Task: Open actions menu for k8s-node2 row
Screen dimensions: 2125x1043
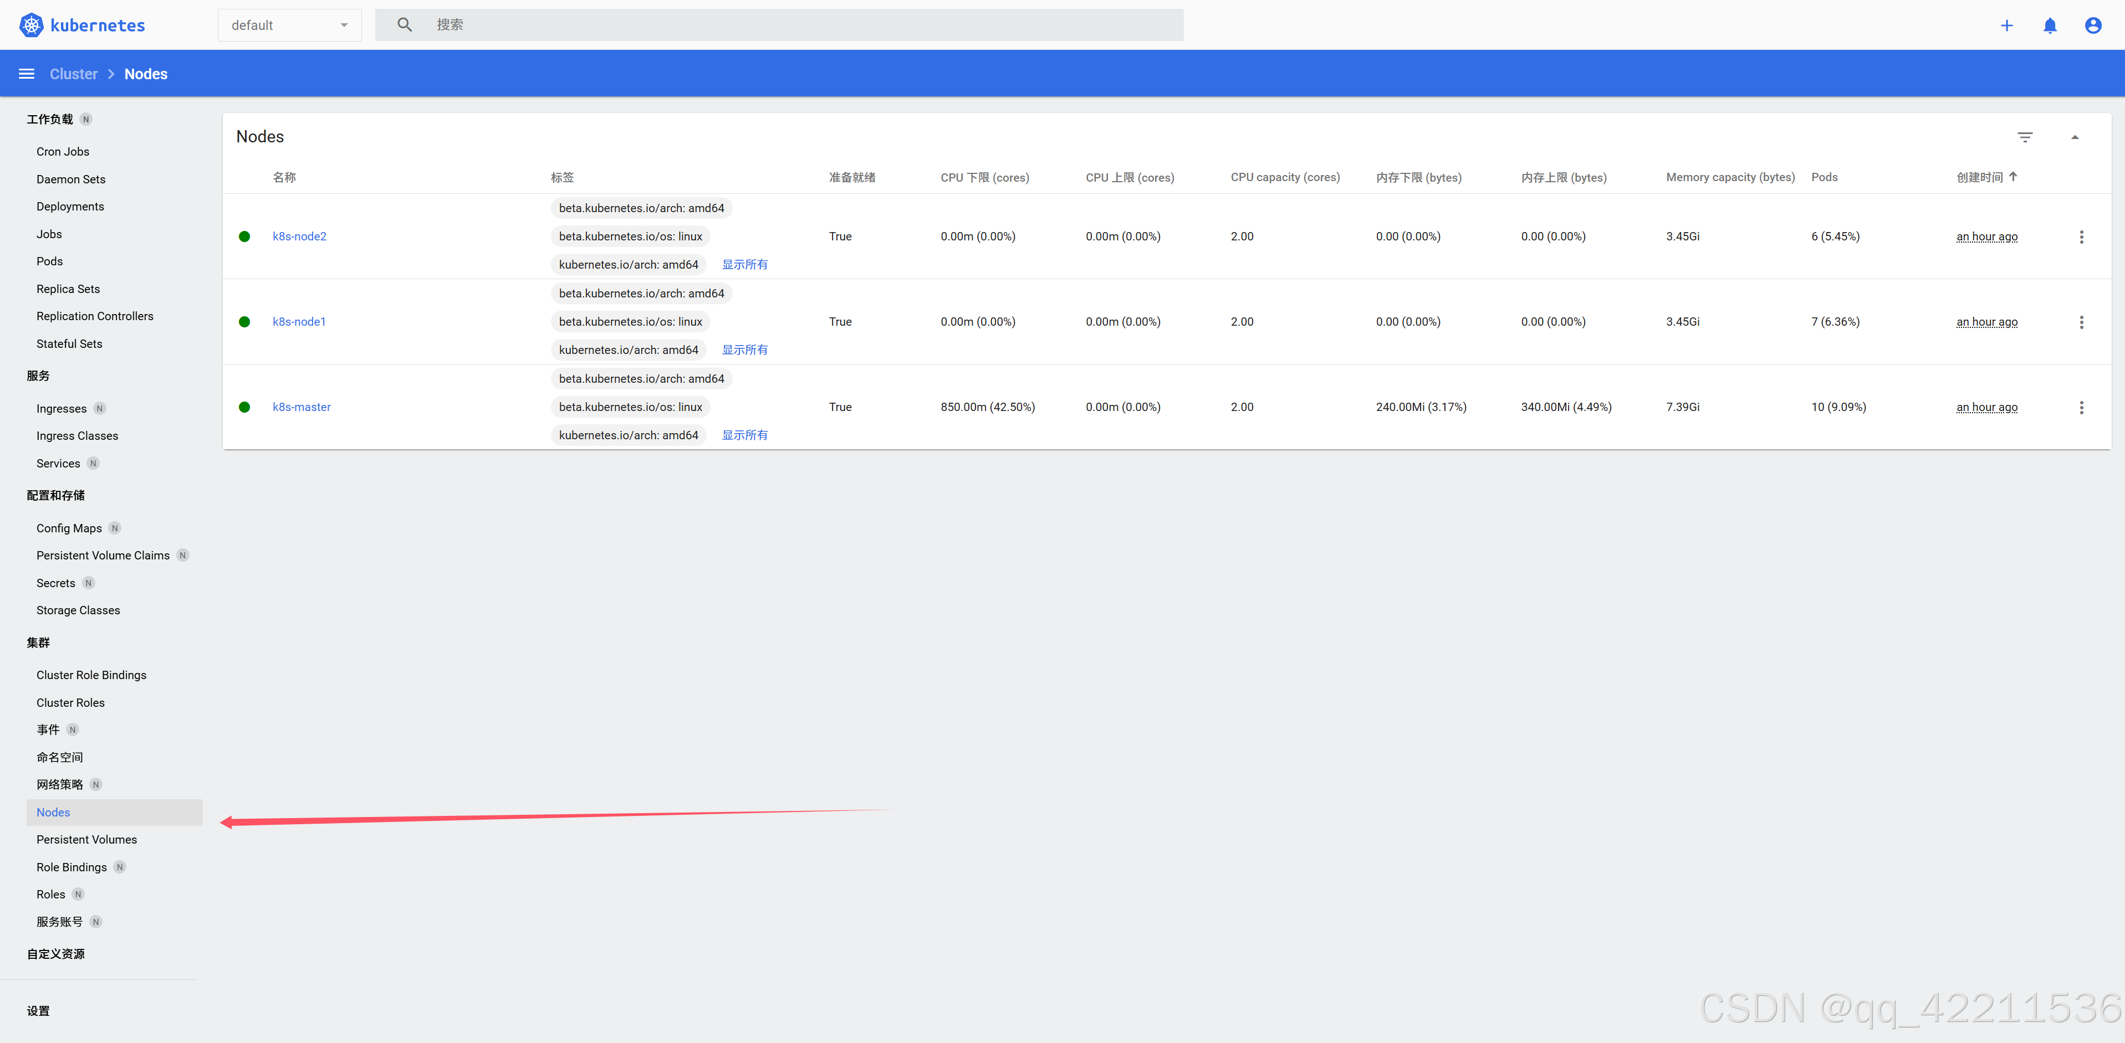Action: pos(2081,237)
